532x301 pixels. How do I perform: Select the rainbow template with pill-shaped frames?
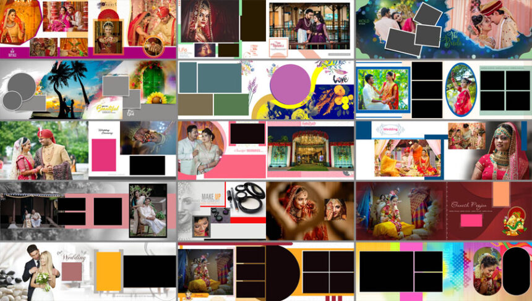pos(444,271)
